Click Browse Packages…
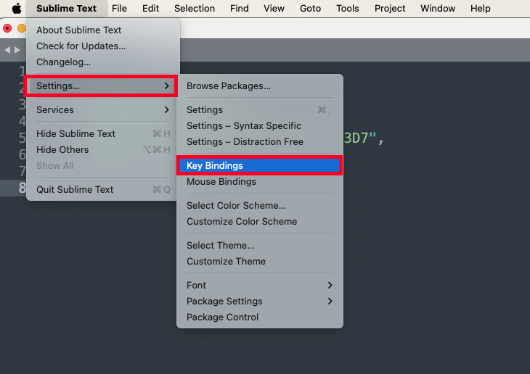Viewport: 530px width, 374px height. pos(260,86)
